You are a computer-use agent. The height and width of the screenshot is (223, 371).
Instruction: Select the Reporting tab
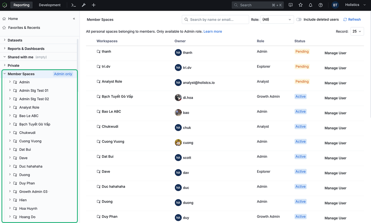[21, 5]
